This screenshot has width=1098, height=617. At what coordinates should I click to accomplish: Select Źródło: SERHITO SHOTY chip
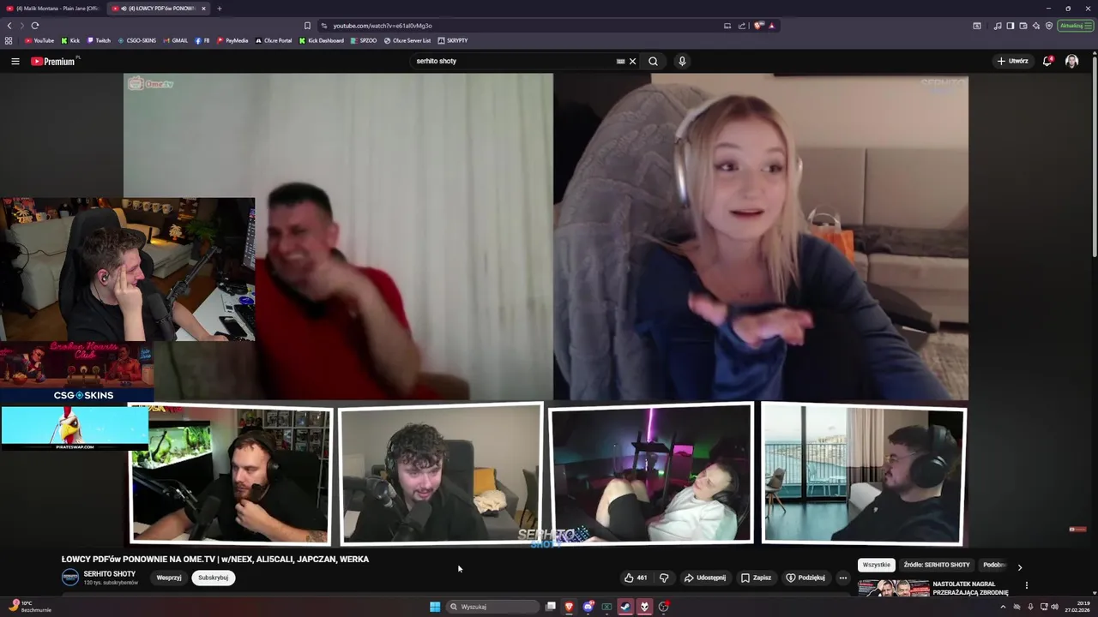(936, 565)
